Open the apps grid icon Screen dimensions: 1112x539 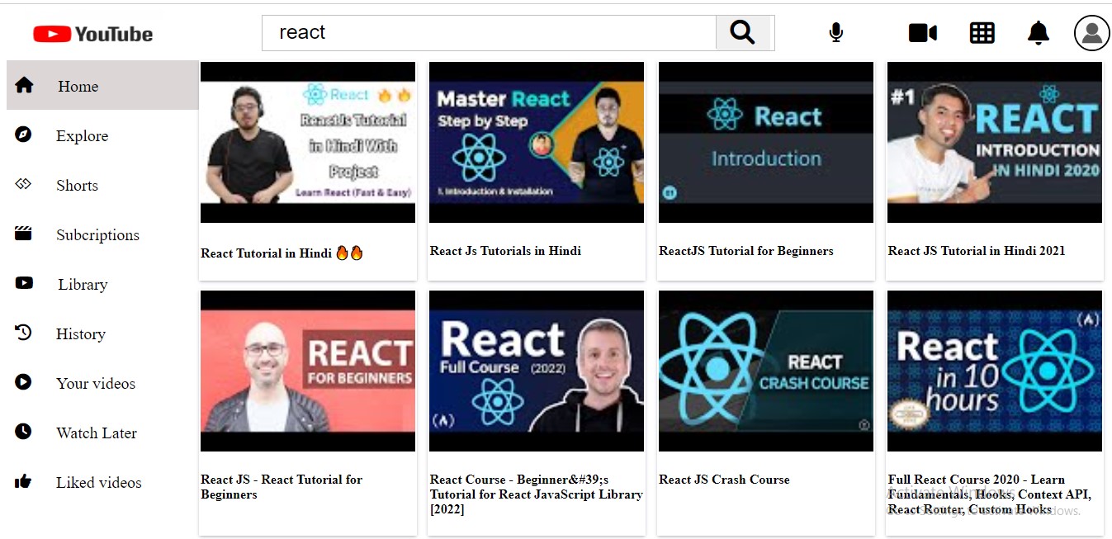click(x=982, y=33)
